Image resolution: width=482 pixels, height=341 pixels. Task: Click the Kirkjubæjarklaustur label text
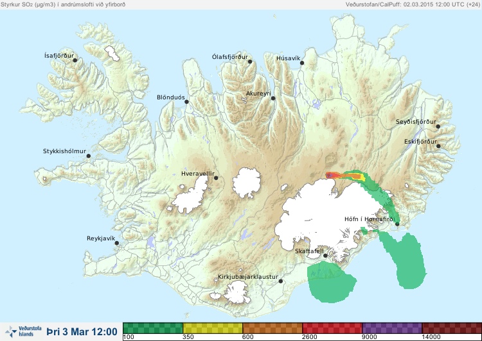[248, 277]
